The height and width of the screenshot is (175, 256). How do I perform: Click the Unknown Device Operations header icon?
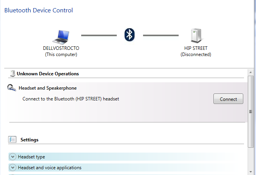(12, 73)
